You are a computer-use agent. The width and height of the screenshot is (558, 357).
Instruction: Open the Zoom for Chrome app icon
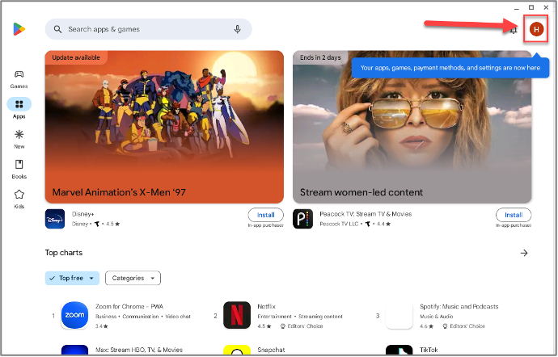coord(74,315)
